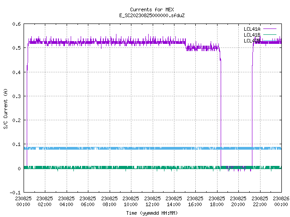This screenshot has width=290, height=217.
Task: Select the LCL41A legend label
Action: [x=252, y=29]
